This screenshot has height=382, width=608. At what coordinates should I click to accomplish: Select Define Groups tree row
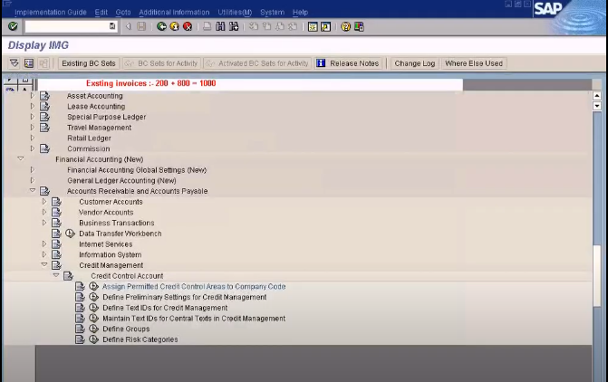pos(126,329)
